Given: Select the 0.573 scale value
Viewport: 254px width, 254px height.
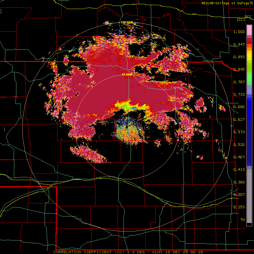Looking at the screenshot, I should (239, 132).
